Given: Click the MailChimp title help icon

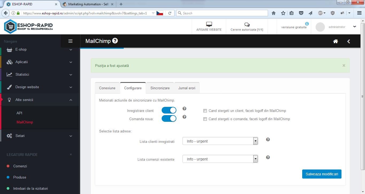Looking at the screenshot, I should (115, 41).
